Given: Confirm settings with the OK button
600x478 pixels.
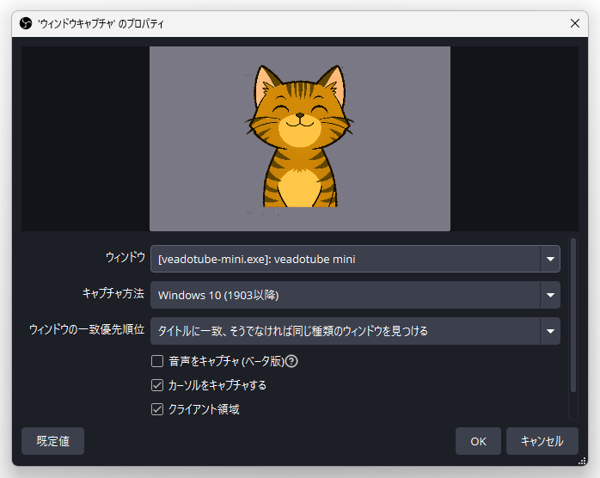Looking at the screenshot, I should (x=479, y=441).
